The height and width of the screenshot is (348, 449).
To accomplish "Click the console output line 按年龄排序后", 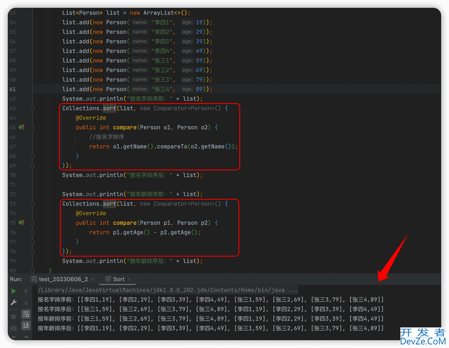I will click(x=211, y=328).
